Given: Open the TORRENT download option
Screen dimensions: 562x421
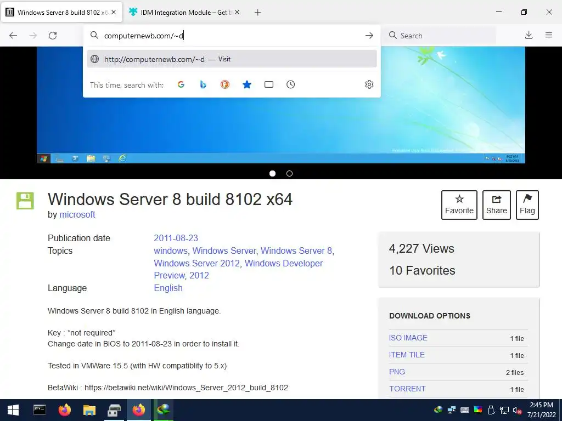Looking at the screenshot, I should click(x=407, y=389).
